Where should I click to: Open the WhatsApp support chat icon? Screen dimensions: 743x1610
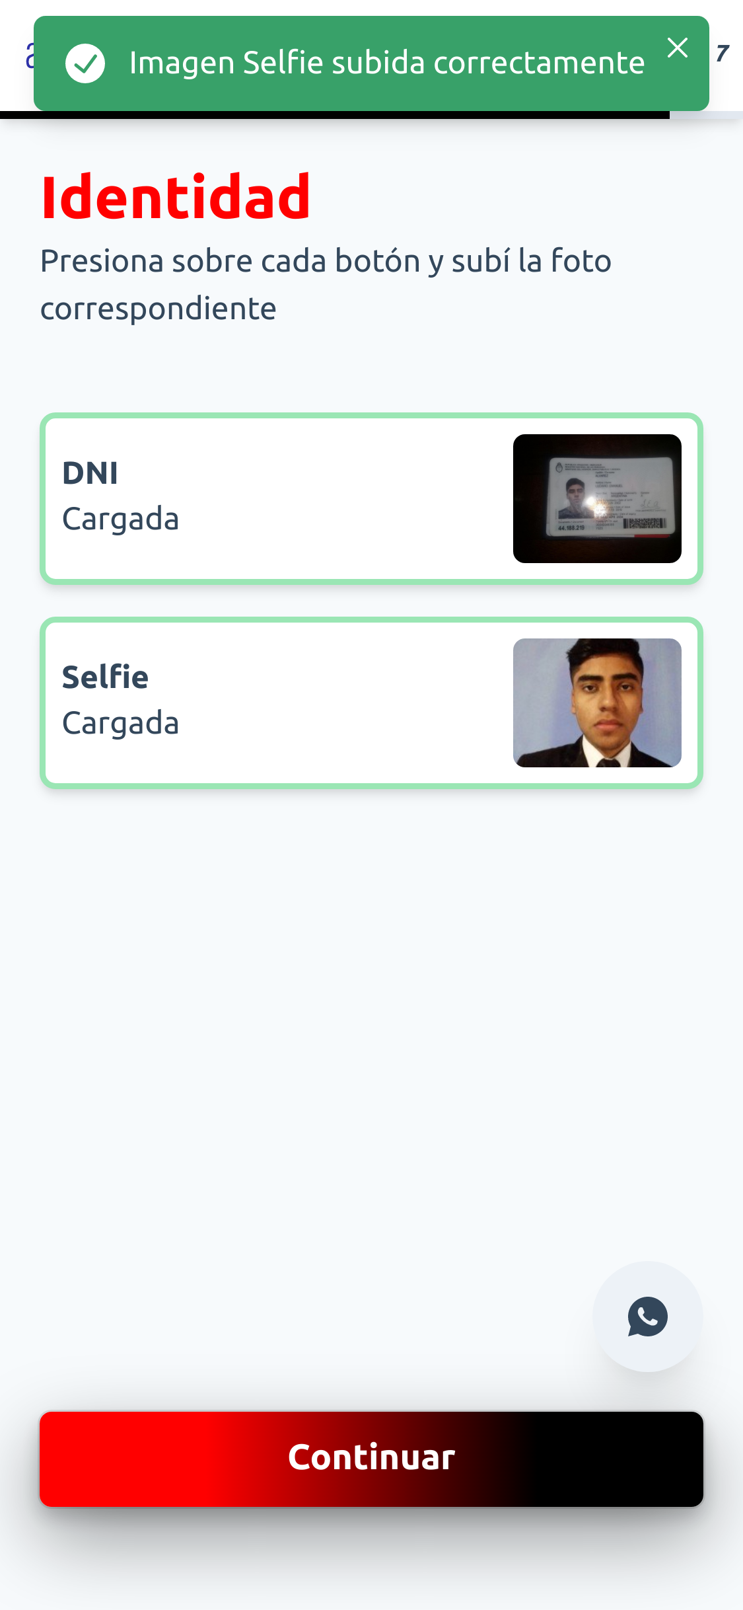(647, 1316)
